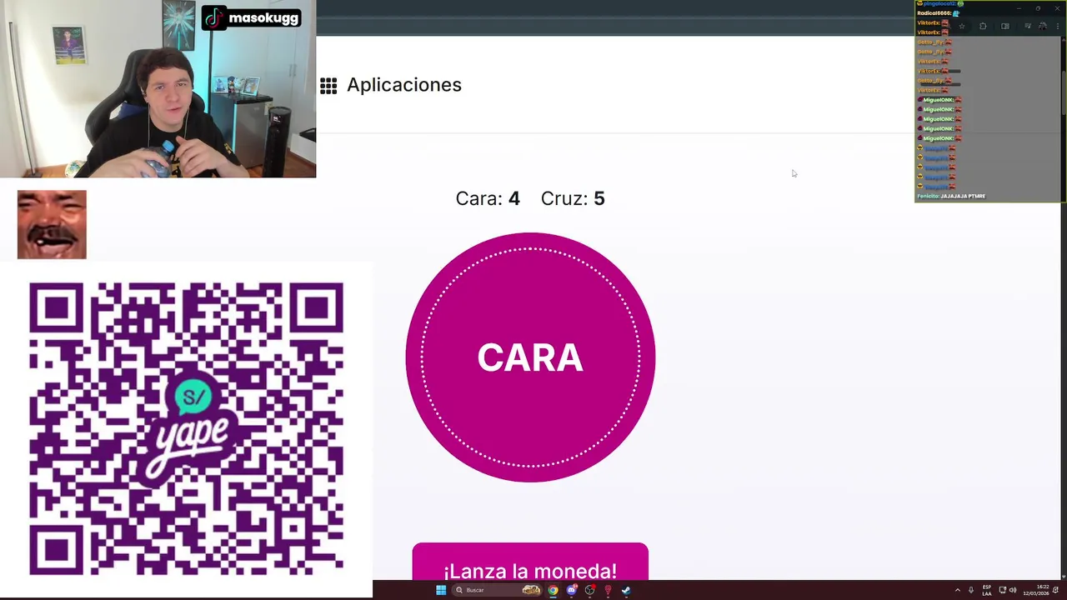Click the ¡Lanza la moneda! button
Image resolution: width=1067 pixels, height=600 pixels.
(530, 563)
